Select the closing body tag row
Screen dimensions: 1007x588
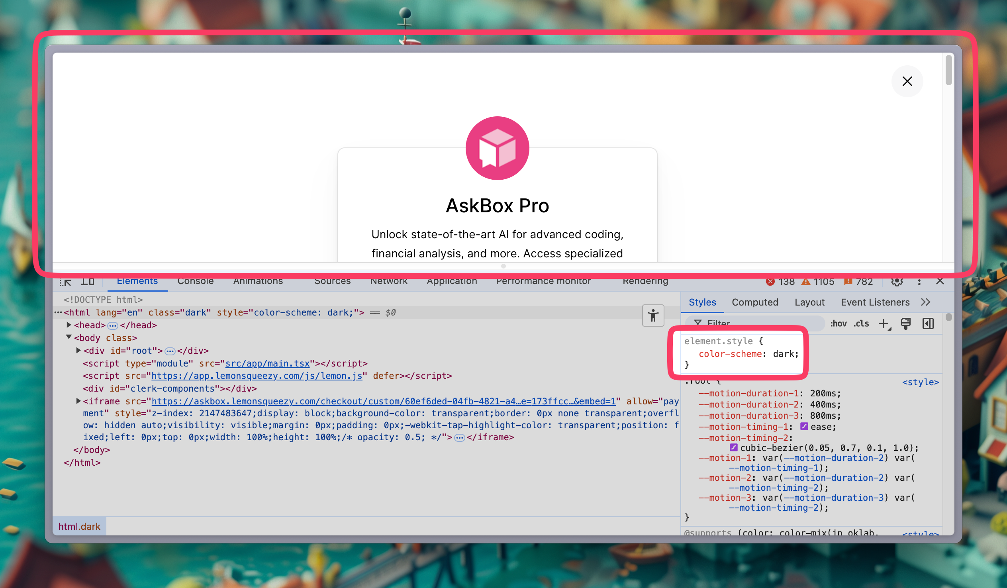92,450
